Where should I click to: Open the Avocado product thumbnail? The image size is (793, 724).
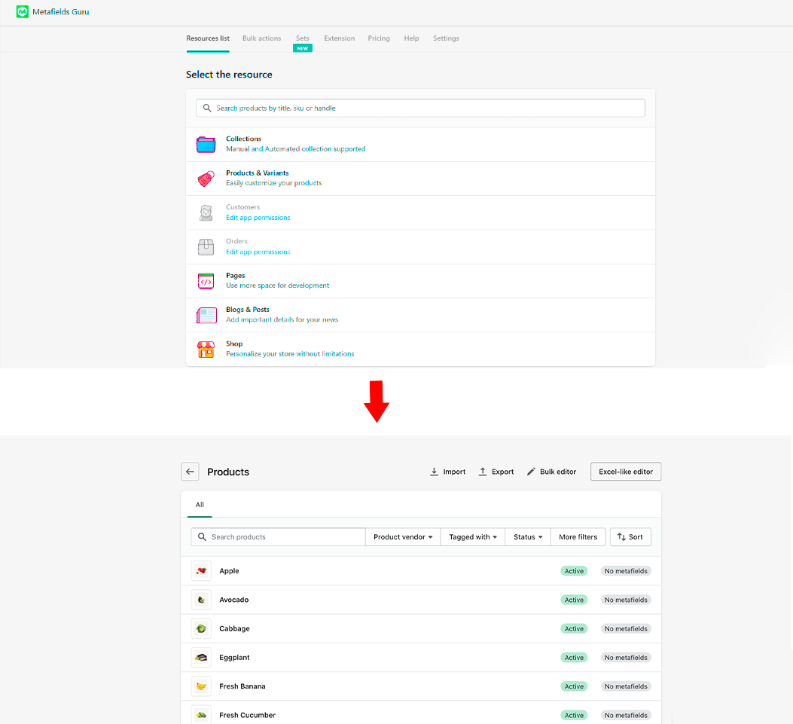point(201,600)
